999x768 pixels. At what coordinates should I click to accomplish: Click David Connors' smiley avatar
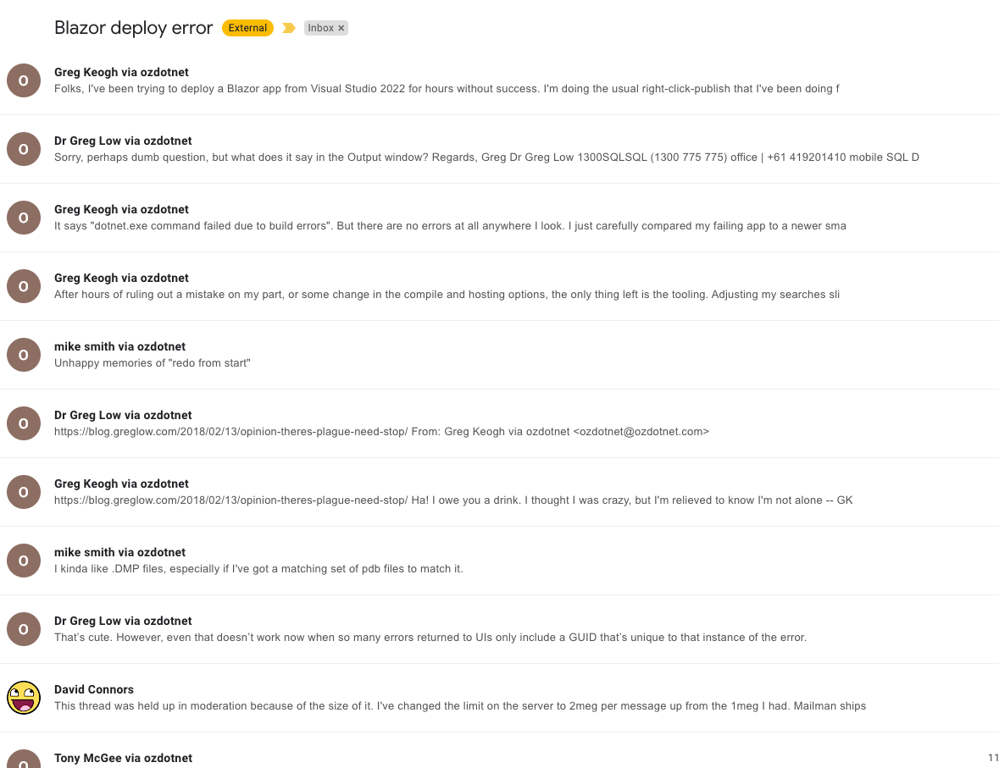(24, 698)
